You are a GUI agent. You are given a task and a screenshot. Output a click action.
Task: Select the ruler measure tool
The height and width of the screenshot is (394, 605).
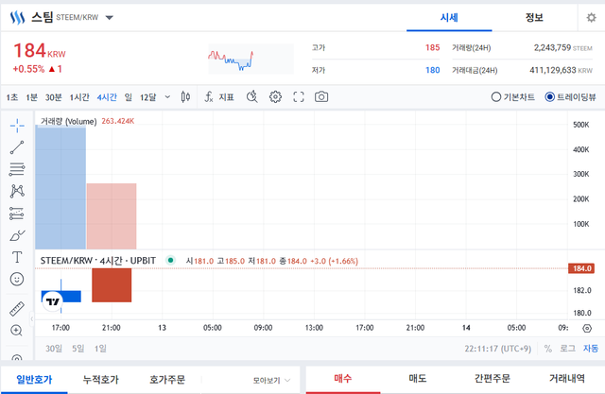tap(17, 309)
